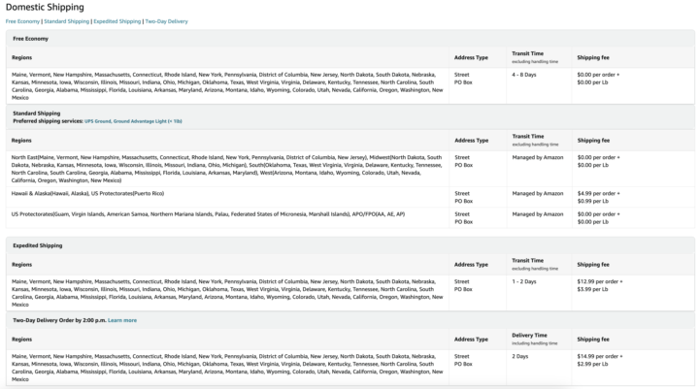Click the Two-Day Delivery Order by 2:00 p.m. heading

58,319
